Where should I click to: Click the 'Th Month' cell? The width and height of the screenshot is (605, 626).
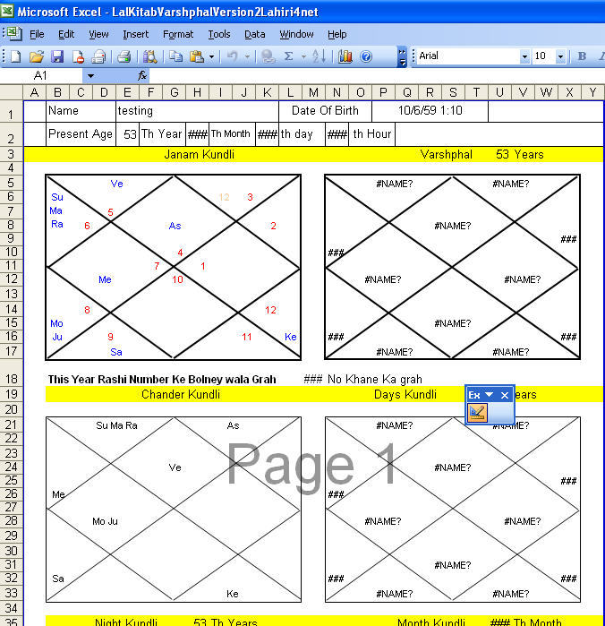232,134
